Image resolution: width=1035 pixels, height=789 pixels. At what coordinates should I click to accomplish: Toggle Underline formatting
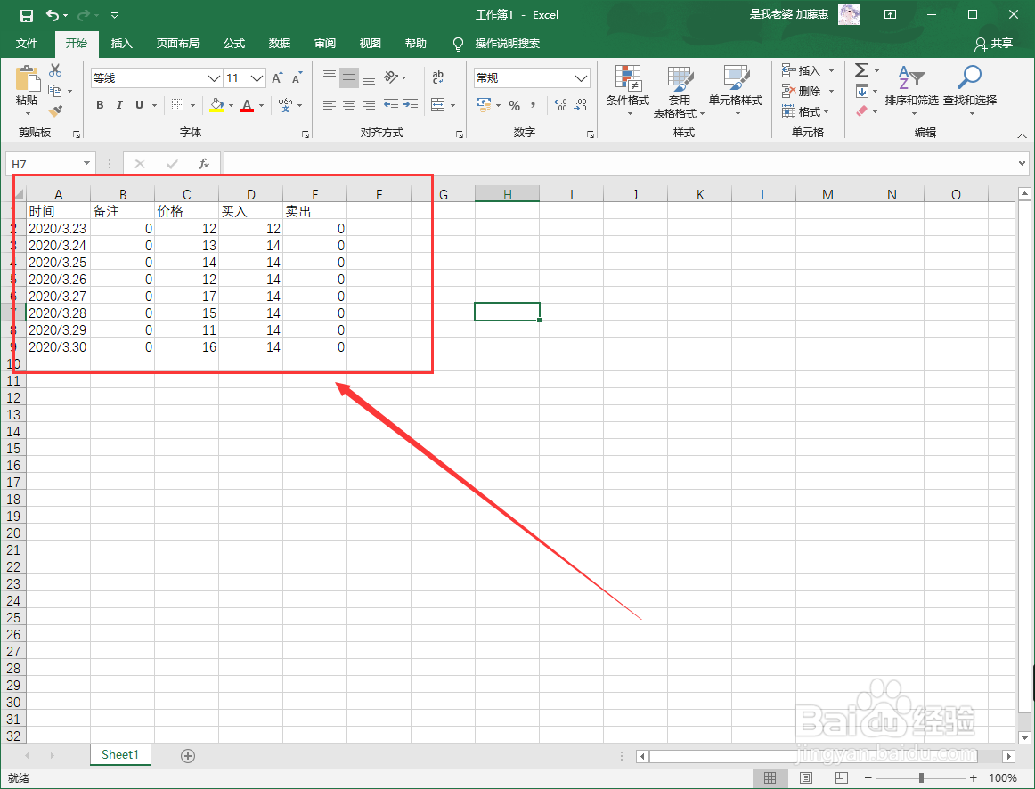[x=139, y=105]
